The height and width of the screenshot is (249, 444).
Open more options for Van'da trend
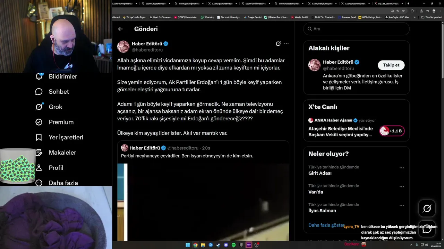point(402,186)
